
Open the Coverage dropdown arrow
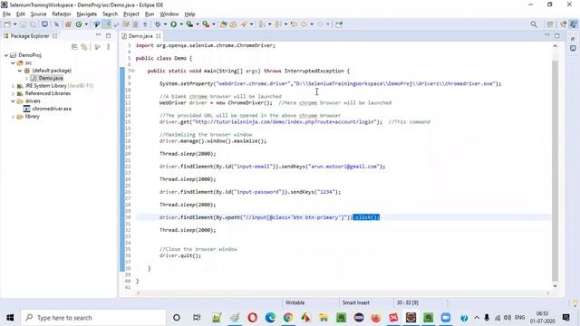pyautogui.click(x=198, y=24)
